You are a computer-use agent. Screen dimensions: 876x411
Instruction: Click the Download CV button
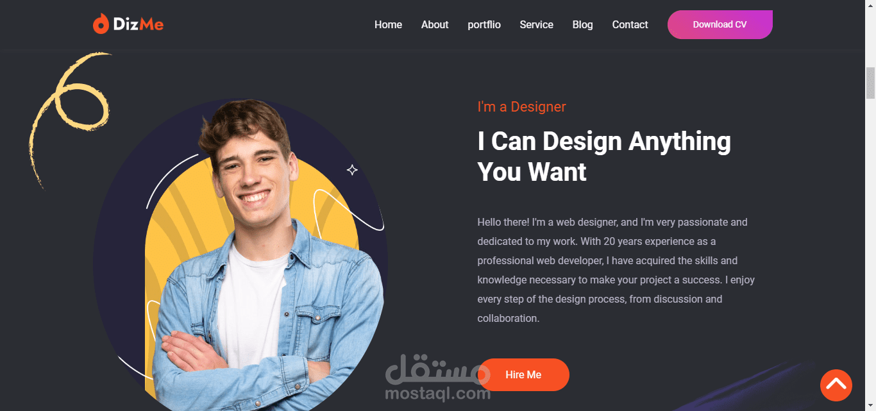[720, 24]
